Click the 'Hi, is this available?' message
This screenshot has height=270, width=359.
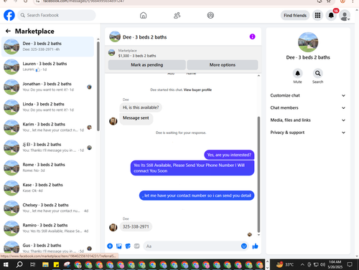pyautogui.click(x=141, y=107)
